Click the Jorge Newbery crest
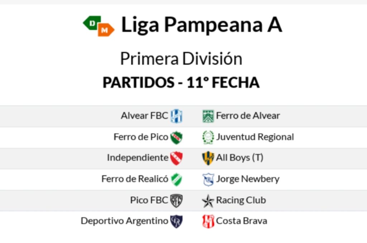This screenshot has height=243, width=367. coord(208,179)
